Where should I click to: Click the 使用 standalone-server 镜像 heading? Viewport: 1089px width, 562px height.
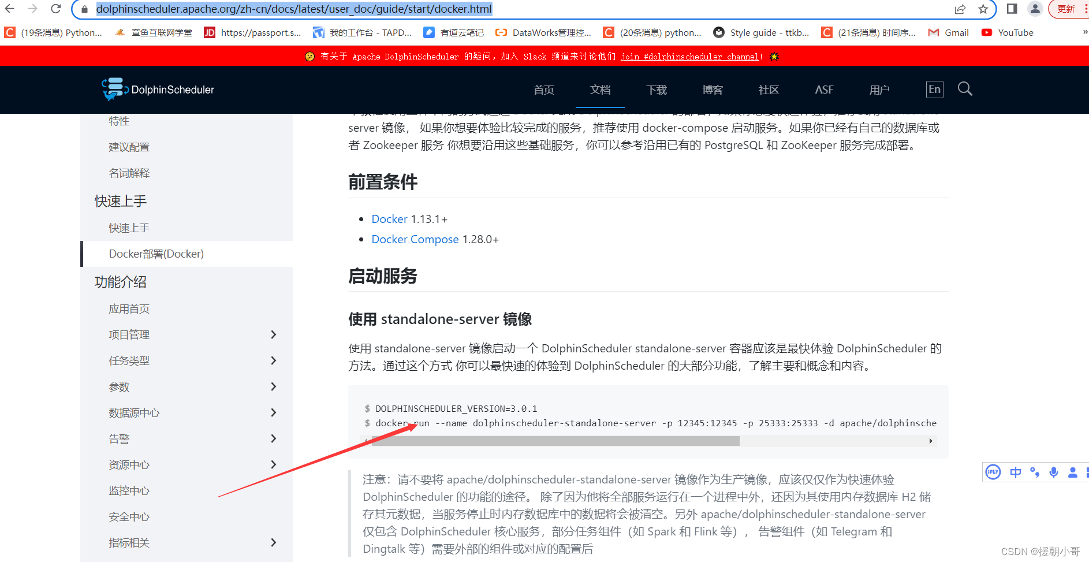440,319
